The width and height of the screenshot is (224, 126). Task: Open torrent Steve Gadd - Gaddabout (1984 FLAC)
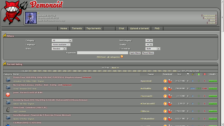30,108
